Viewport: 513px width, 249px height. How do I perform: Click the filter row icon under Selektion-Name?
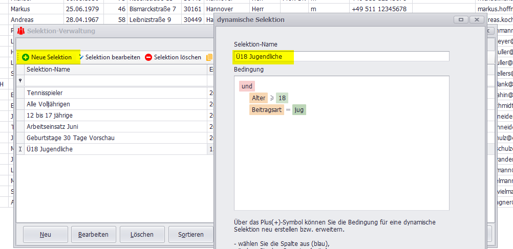click(x=20, y=81)
